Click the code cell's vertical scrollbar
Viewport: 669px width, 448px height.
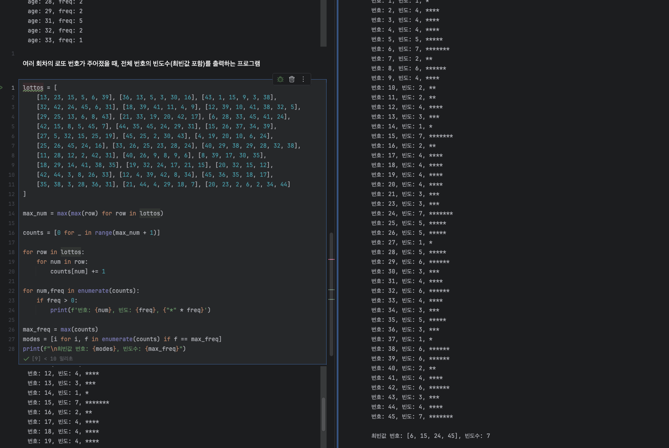point(331,294)
